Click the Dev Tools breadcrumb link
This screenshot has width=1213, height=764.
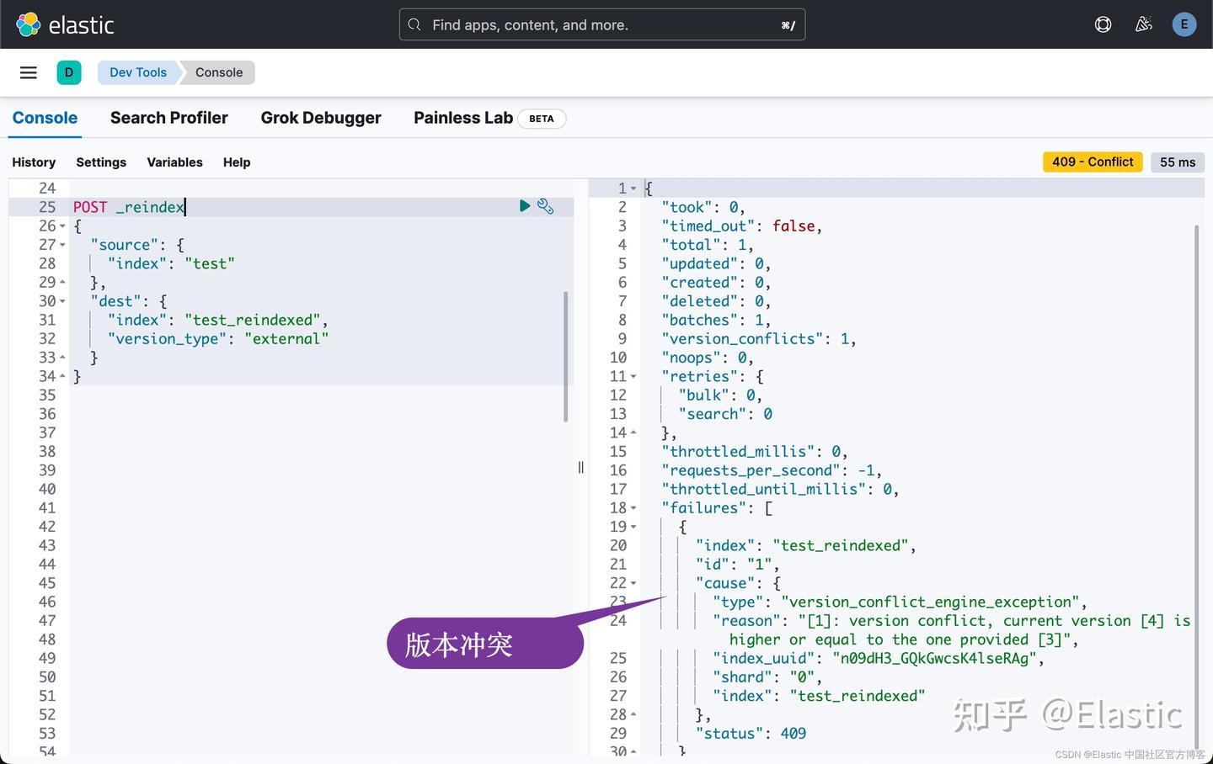click(x=137, y=72)
